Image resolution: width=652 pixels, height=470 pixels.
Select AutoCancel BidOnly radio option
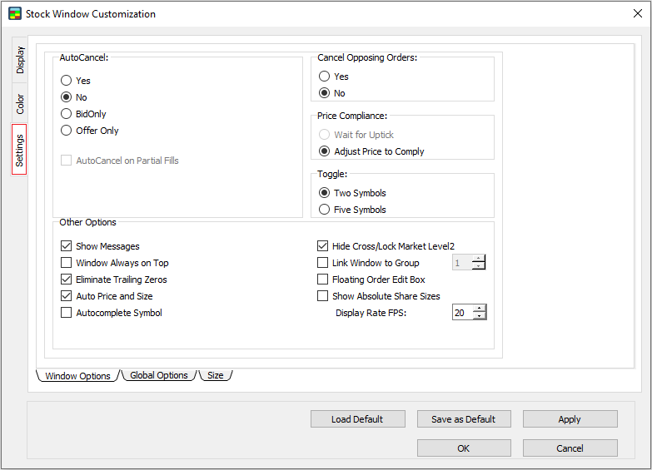pyautogui.click(x=67, y=114)
